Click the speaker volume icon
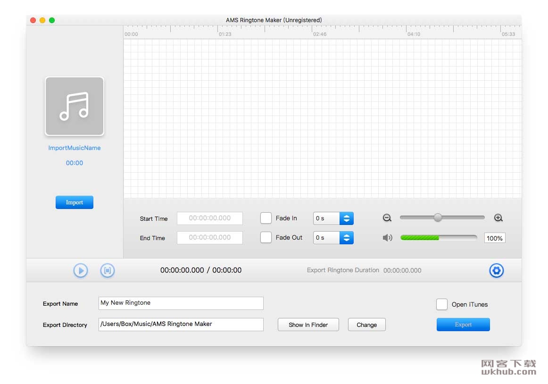 pyautogui.click(x=387, y=238)
